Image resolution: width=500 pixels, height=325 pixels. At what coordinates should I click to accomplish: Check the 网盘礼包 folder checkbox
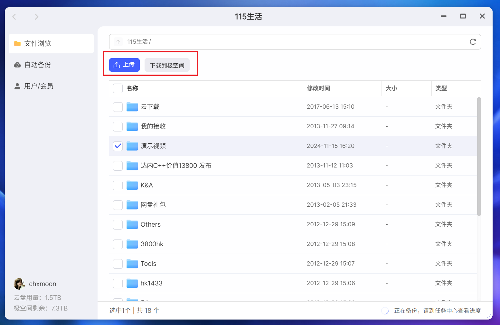pos(118,205)
